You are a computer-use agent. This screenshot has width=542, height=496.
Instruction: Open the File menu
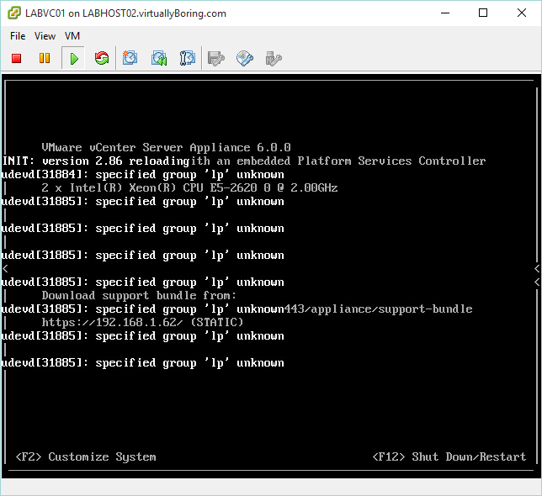click(x=18, y=36)
